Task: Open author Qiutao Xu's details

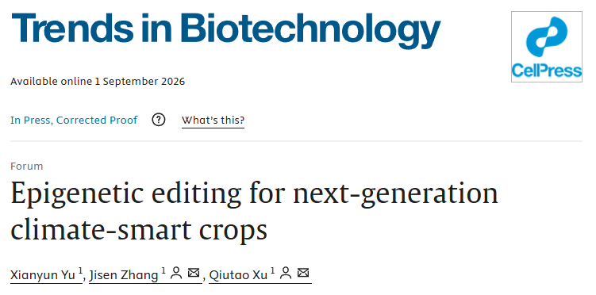Action: click(x=238, y=274)
